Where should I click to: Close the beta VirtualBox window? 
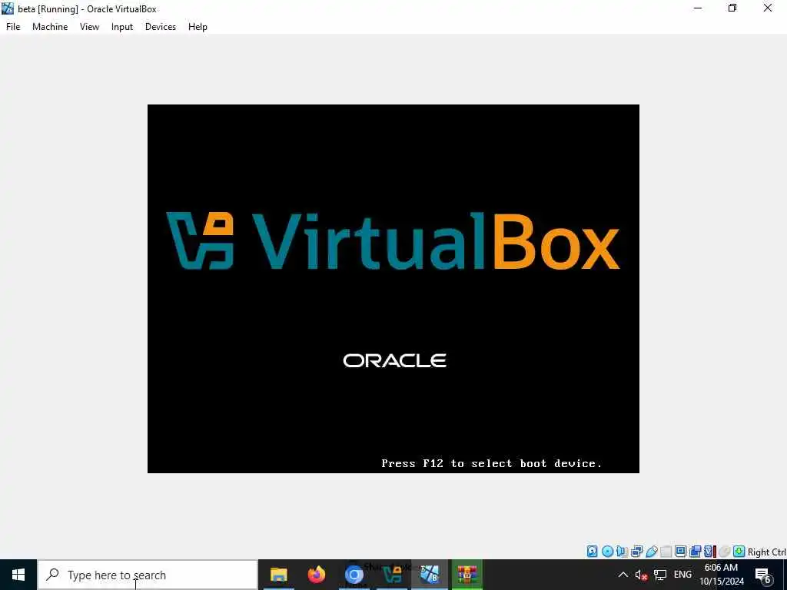pos(768,8)
